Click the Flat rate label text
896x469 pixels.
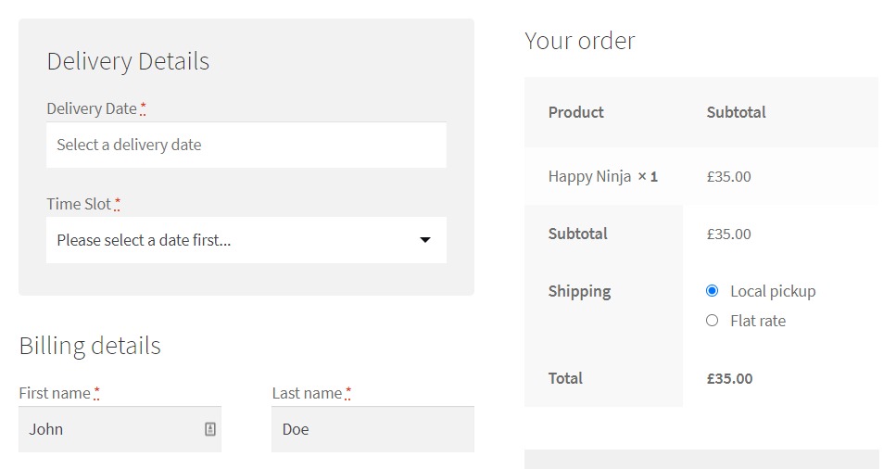(x=758, y=321)
